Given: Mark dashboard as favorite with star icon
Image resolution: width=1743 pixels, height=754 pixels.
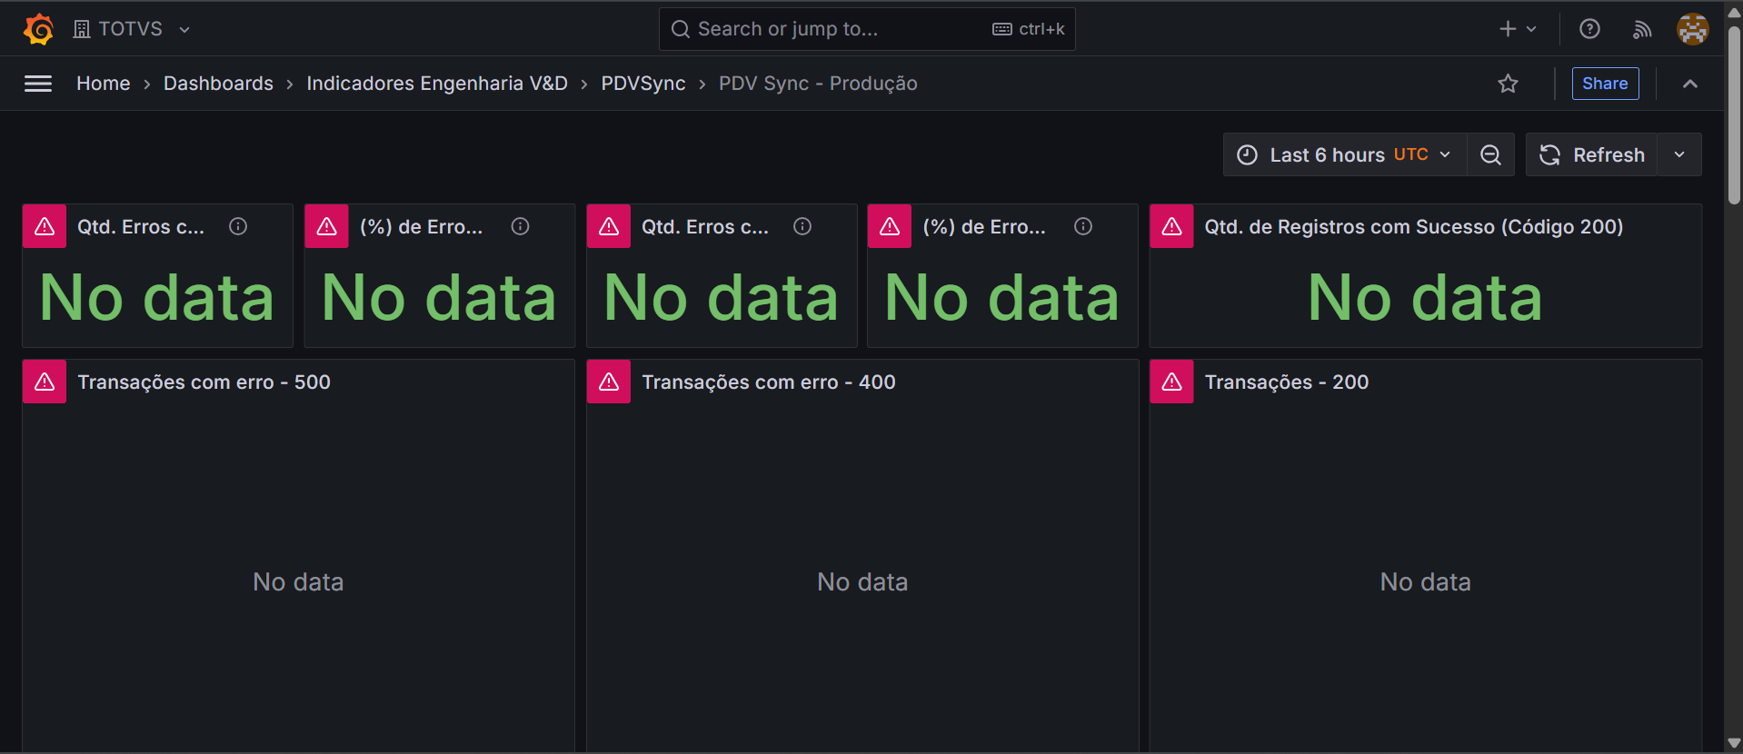Looking at the screenshot, I should (x=1508, y=84).
